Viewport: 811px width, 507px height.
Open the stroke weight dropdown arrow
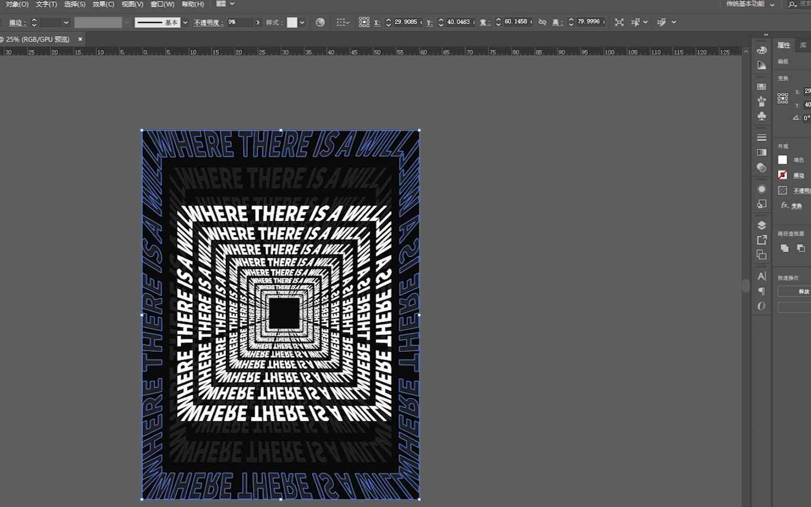[x=66, y=22]
